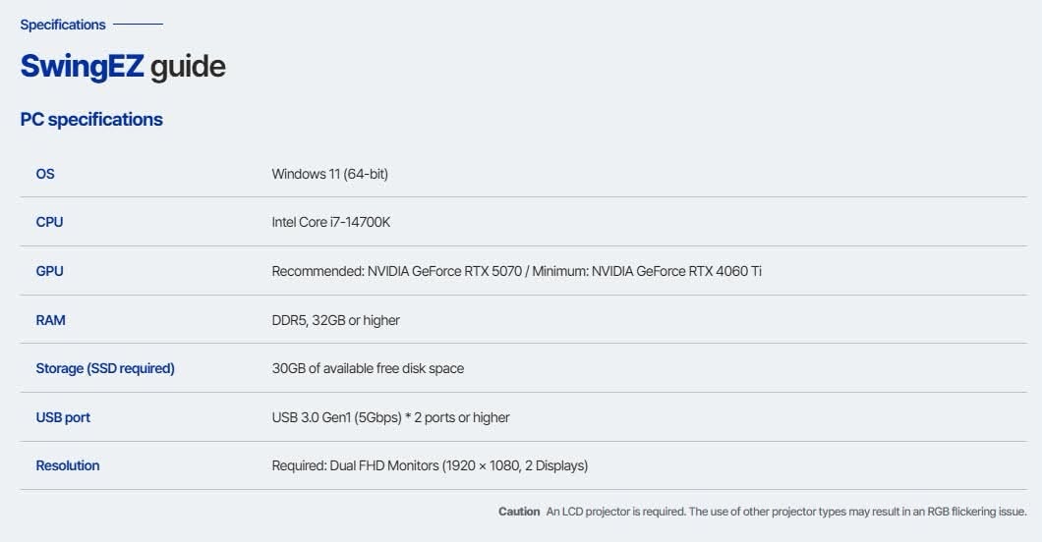1042x542 pixels.
Task: Click the GPU row label
Action: click(x=49, y=271)
